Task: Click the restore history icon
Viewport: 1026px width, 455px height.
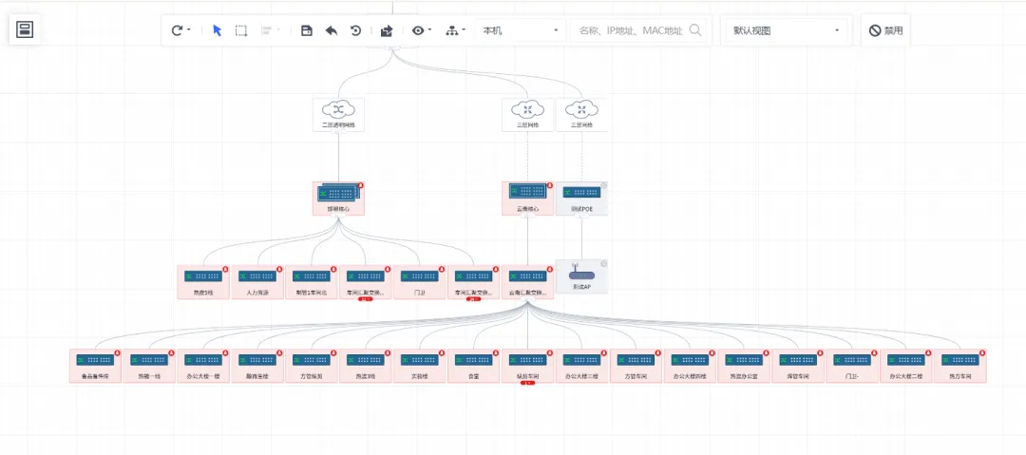Action: tap(355, 30)
